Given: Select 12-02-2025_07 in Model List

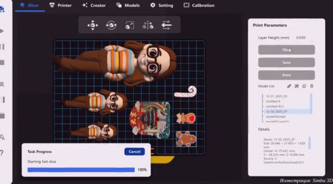Looking at the screenshot, I should pos(276,112).
